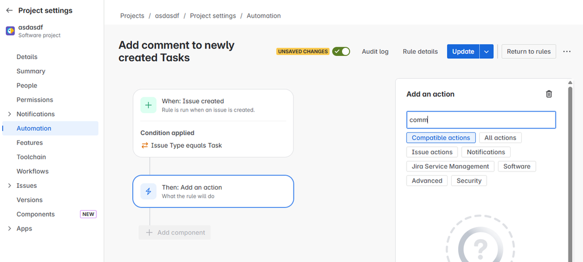This screenshot has height=262, width=583.
Task: Click the orange Issue Type condition icon
Action: click(145, 145)
